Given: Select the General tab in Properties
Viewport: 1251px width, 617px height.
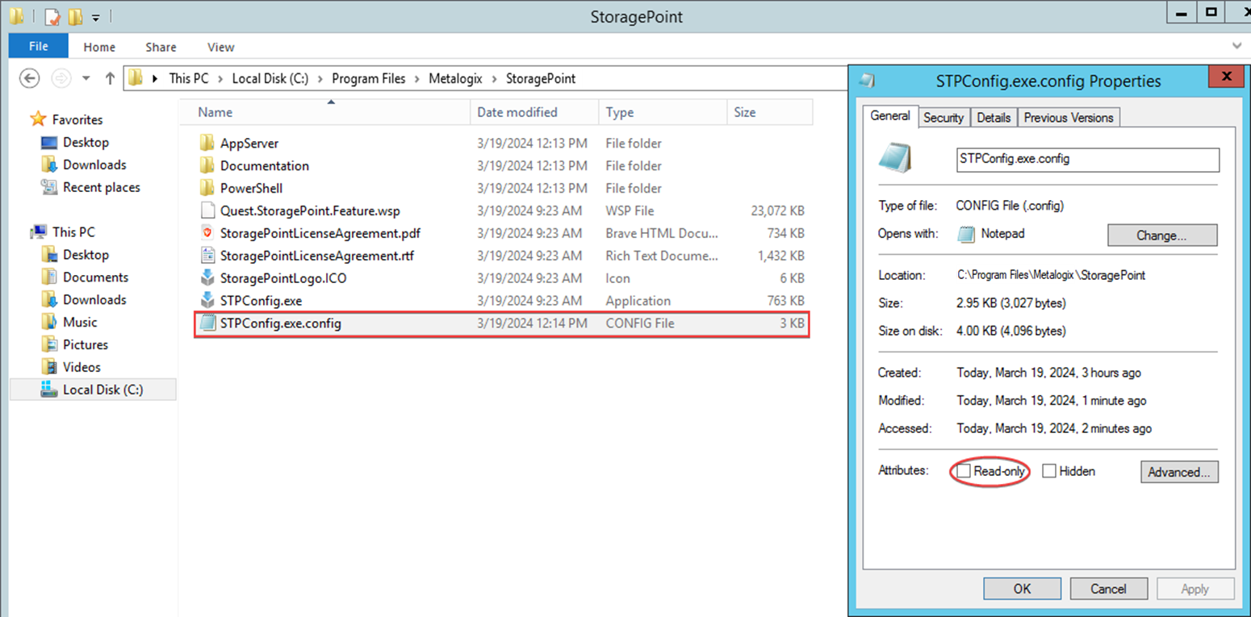Looking at the screenshot, I should [x=890, y=116].
